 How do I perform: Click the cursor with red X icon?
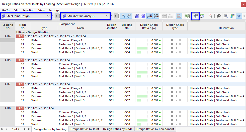[x=211, y=16]
